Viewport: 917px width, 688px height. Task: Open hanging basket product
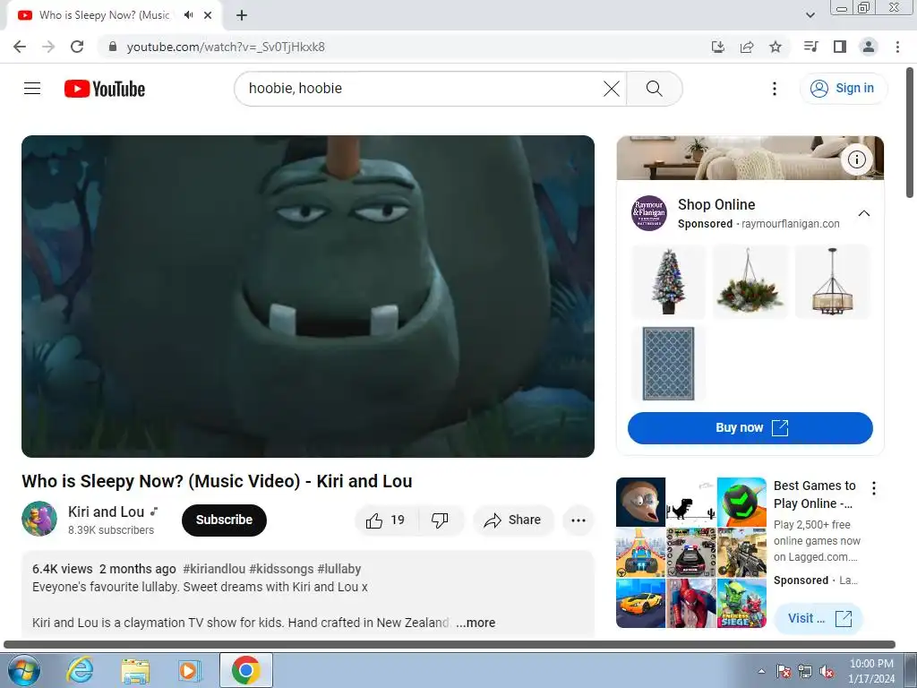750,281
